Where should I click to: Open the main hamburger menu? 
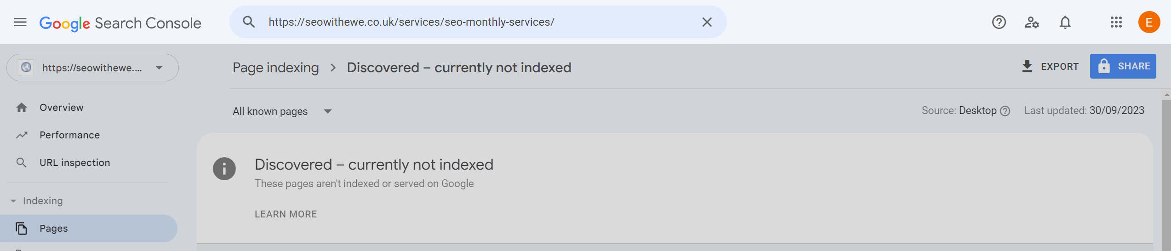click(20, 22)
